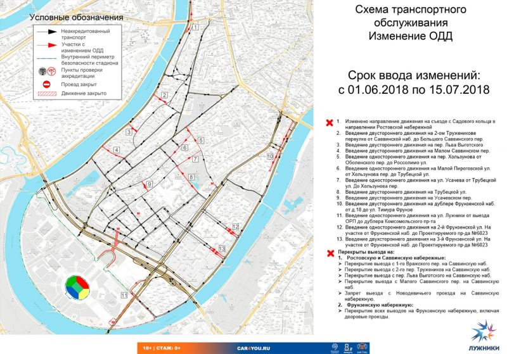
Task: Click numbered marker 9 on the map
Action: pos(149,184)
